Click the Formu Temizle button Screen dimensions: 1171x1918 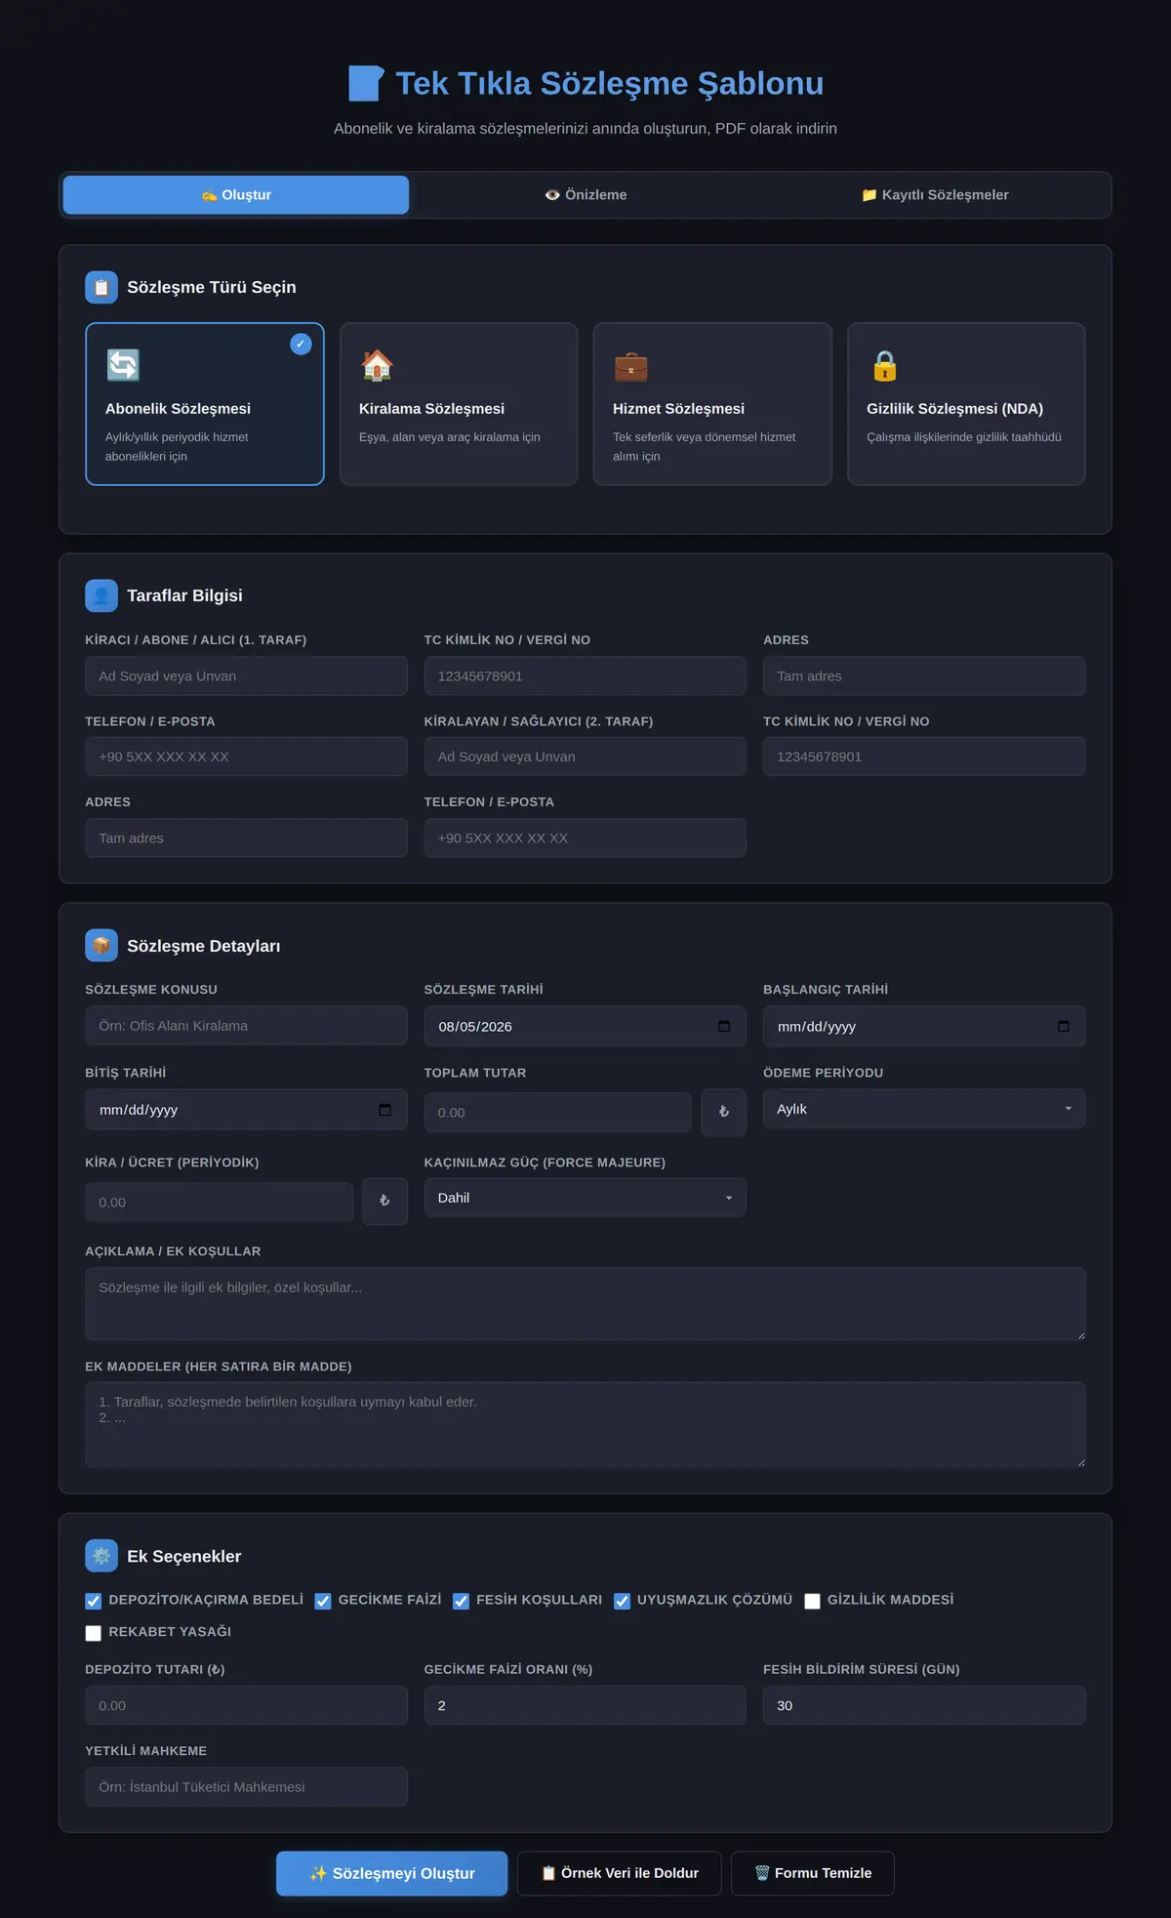coord(813,1873)
